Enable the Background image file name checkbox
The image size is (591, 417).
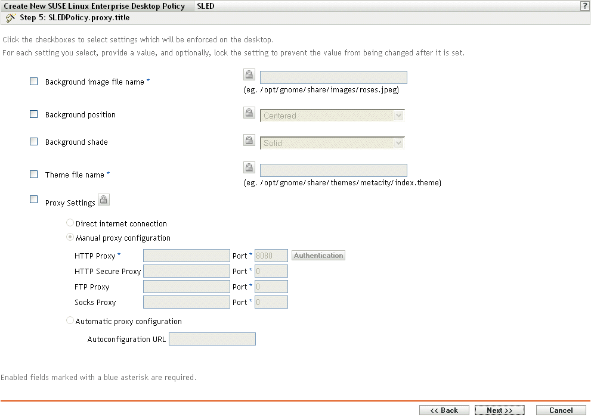(x=33, y=81)
